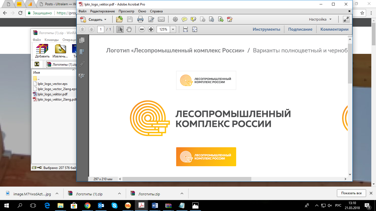
Task: Select the highlight text tool icon
Action: [193, 19]
